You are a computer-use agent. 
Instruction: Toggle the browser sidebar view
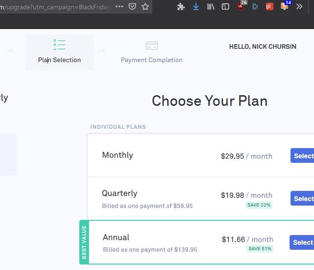(225, 6)
